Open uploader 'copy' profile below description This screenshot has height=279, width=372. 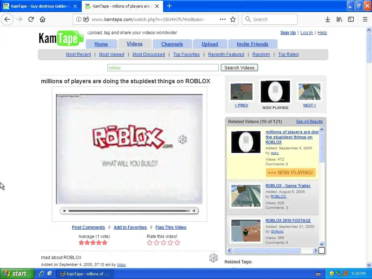121,264
